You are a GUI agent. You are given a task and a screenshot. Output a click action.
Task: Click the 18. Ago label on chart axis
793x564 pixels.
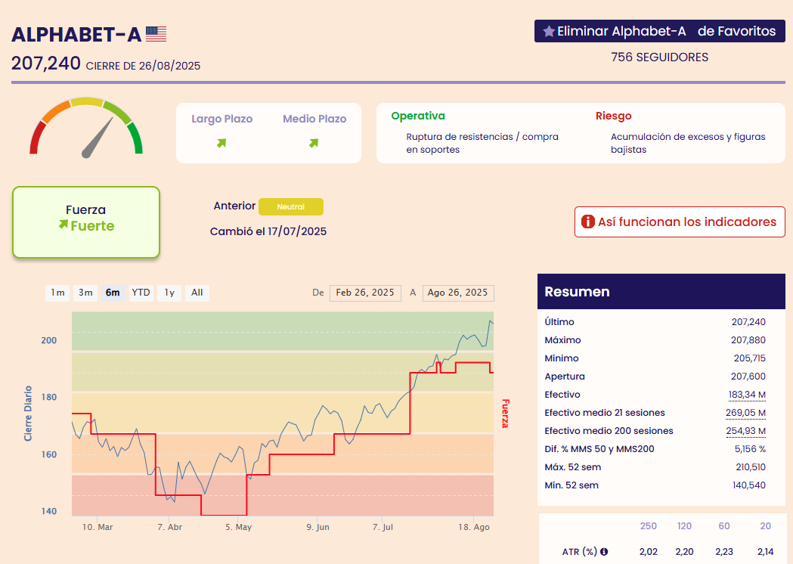pyautogui.click(x=474, y=527)
